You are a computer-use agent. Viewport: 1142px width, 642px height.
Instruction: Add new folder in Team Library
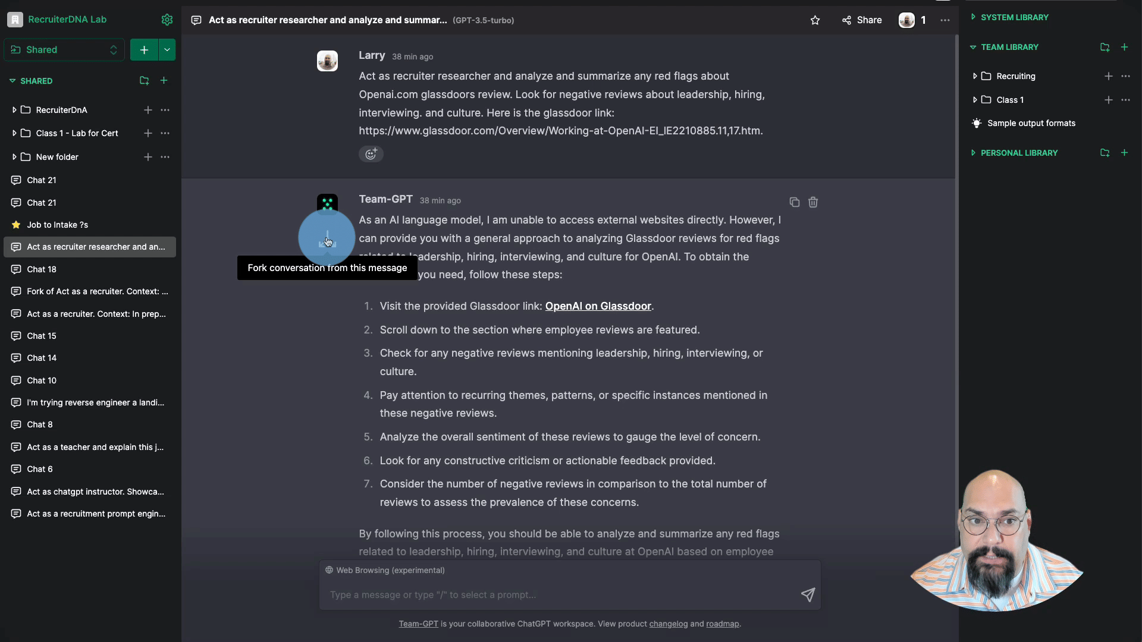(x=1105, y=47)
